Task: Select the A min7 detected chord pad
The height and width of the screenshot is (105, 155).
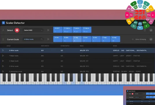Action: pos(58,30)
